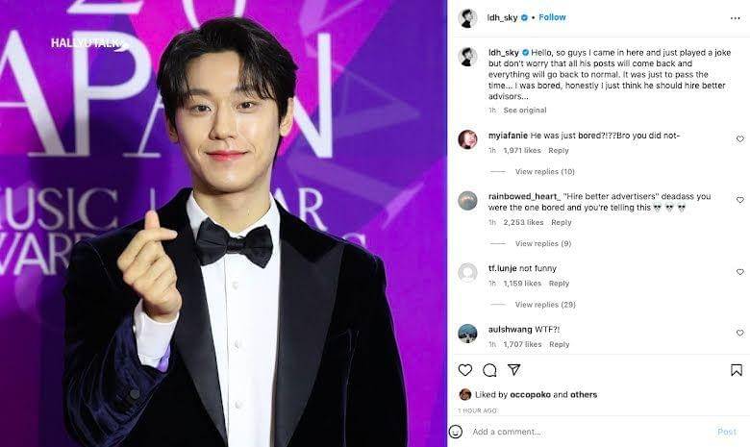Follow the ldh_sky account

click(x=552, y=17)
